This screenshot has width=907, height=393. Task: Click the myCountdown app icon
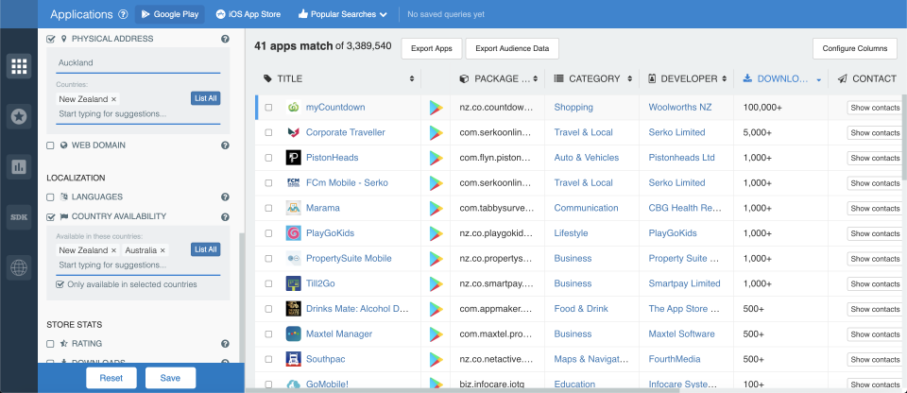pyautogui.click(x=293, y=107)
